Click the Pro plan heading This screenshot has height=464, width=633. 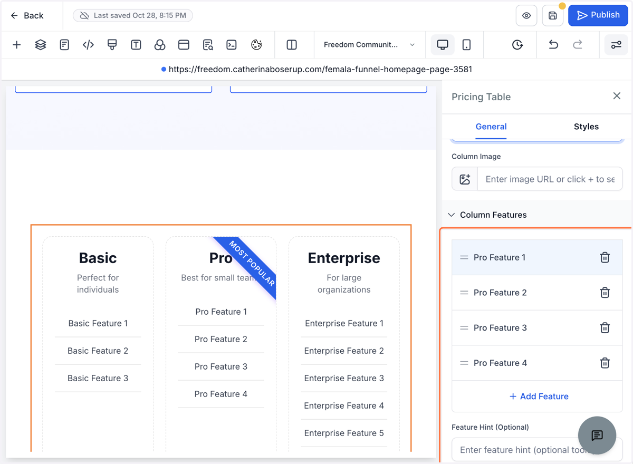tap(221, 258)
